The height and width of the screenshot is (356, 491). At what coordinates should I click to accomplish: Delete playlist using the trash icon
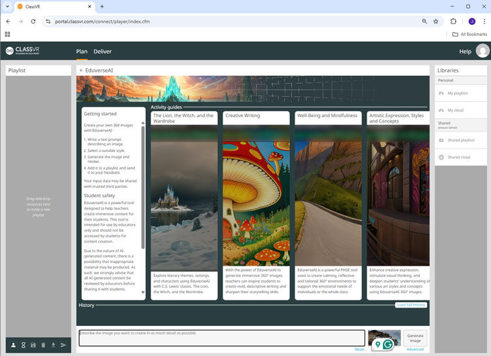pyautogui.click(x=43, y=345)
